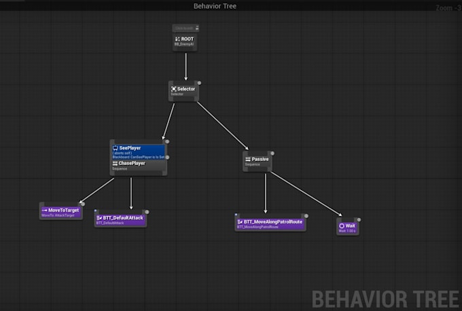Click the 'Wait: 1.00 s' description text
The width and height of the screenshot is (462, 311).
click(x=347, y=231)
